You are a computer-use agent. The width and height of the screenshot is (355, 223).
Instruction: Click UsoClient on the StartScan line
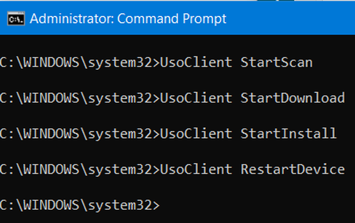click(196, 63)
